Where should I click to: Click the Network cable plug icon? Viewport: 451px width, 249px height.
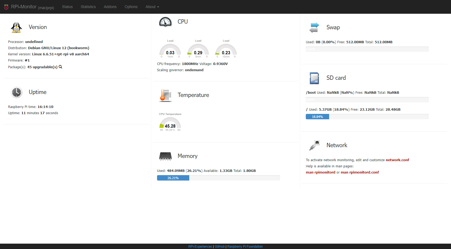point(314,145)
